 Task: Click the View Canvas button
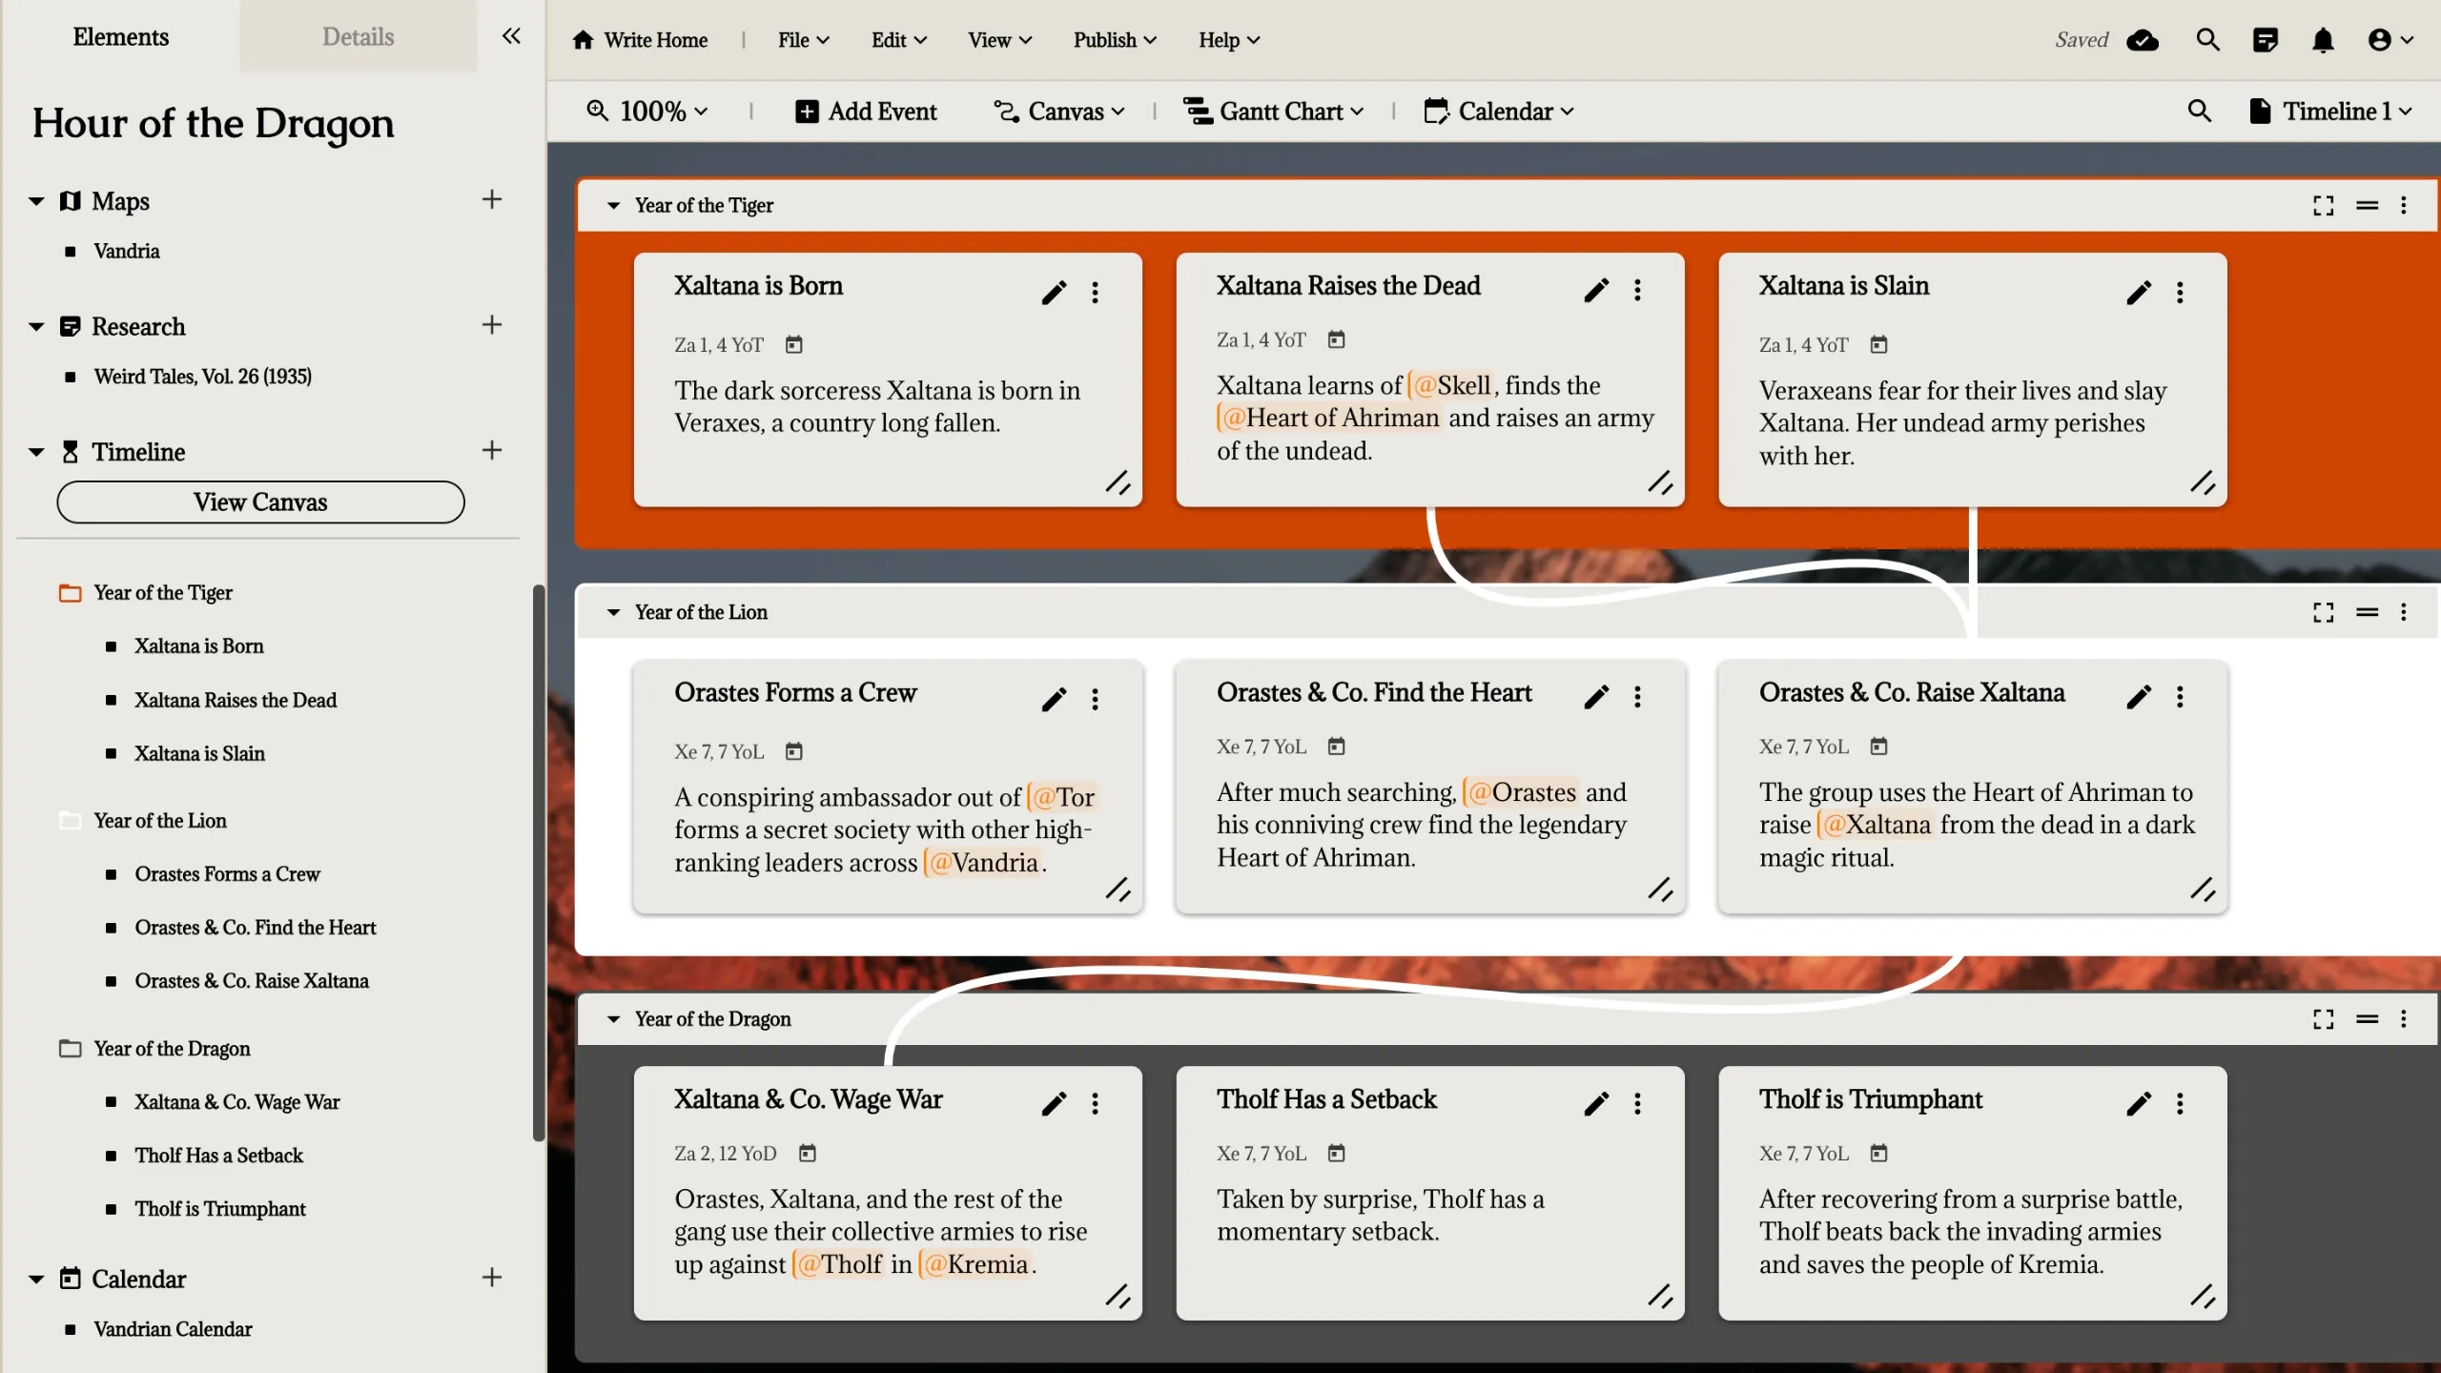tap(260, 502)
